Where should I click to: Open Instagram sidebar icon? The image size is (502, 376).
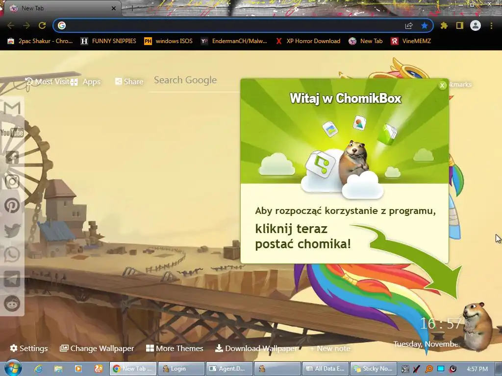pyautogui.click(x=12, y=182)
